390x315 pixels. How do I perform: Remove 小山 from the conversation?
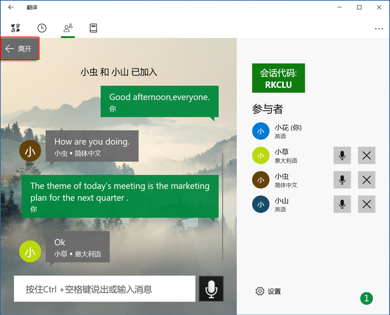click(x=367, y=204)
